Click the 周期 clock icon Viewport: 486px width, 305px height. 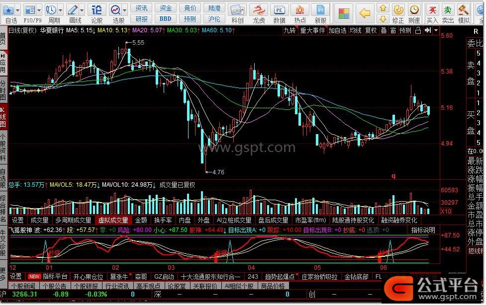[51, 10]
